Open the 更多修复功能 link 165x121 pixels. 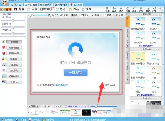pos(146,46)
